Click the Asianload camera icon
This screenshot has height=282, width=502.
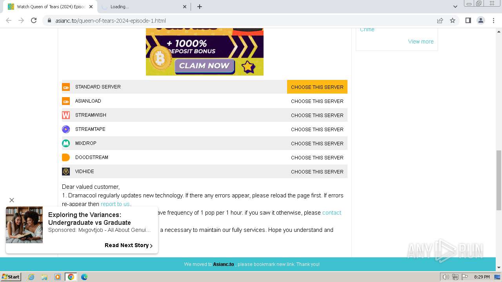pos(66,101)
